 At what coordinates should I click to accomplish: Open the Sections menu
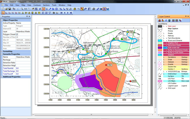pos(46,5)
